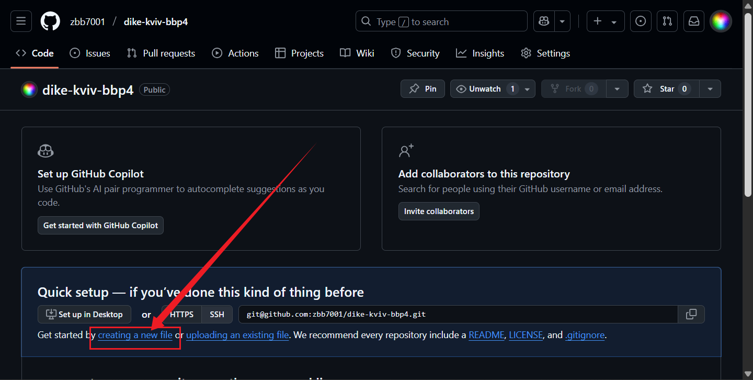Open the hamburger navigation menu

pos(21,21)
